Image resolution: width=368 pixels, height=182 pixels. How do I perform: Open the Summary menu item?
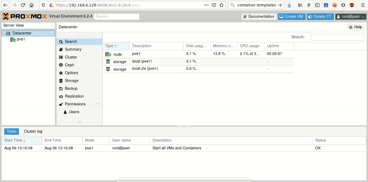(x=80, y=49)
